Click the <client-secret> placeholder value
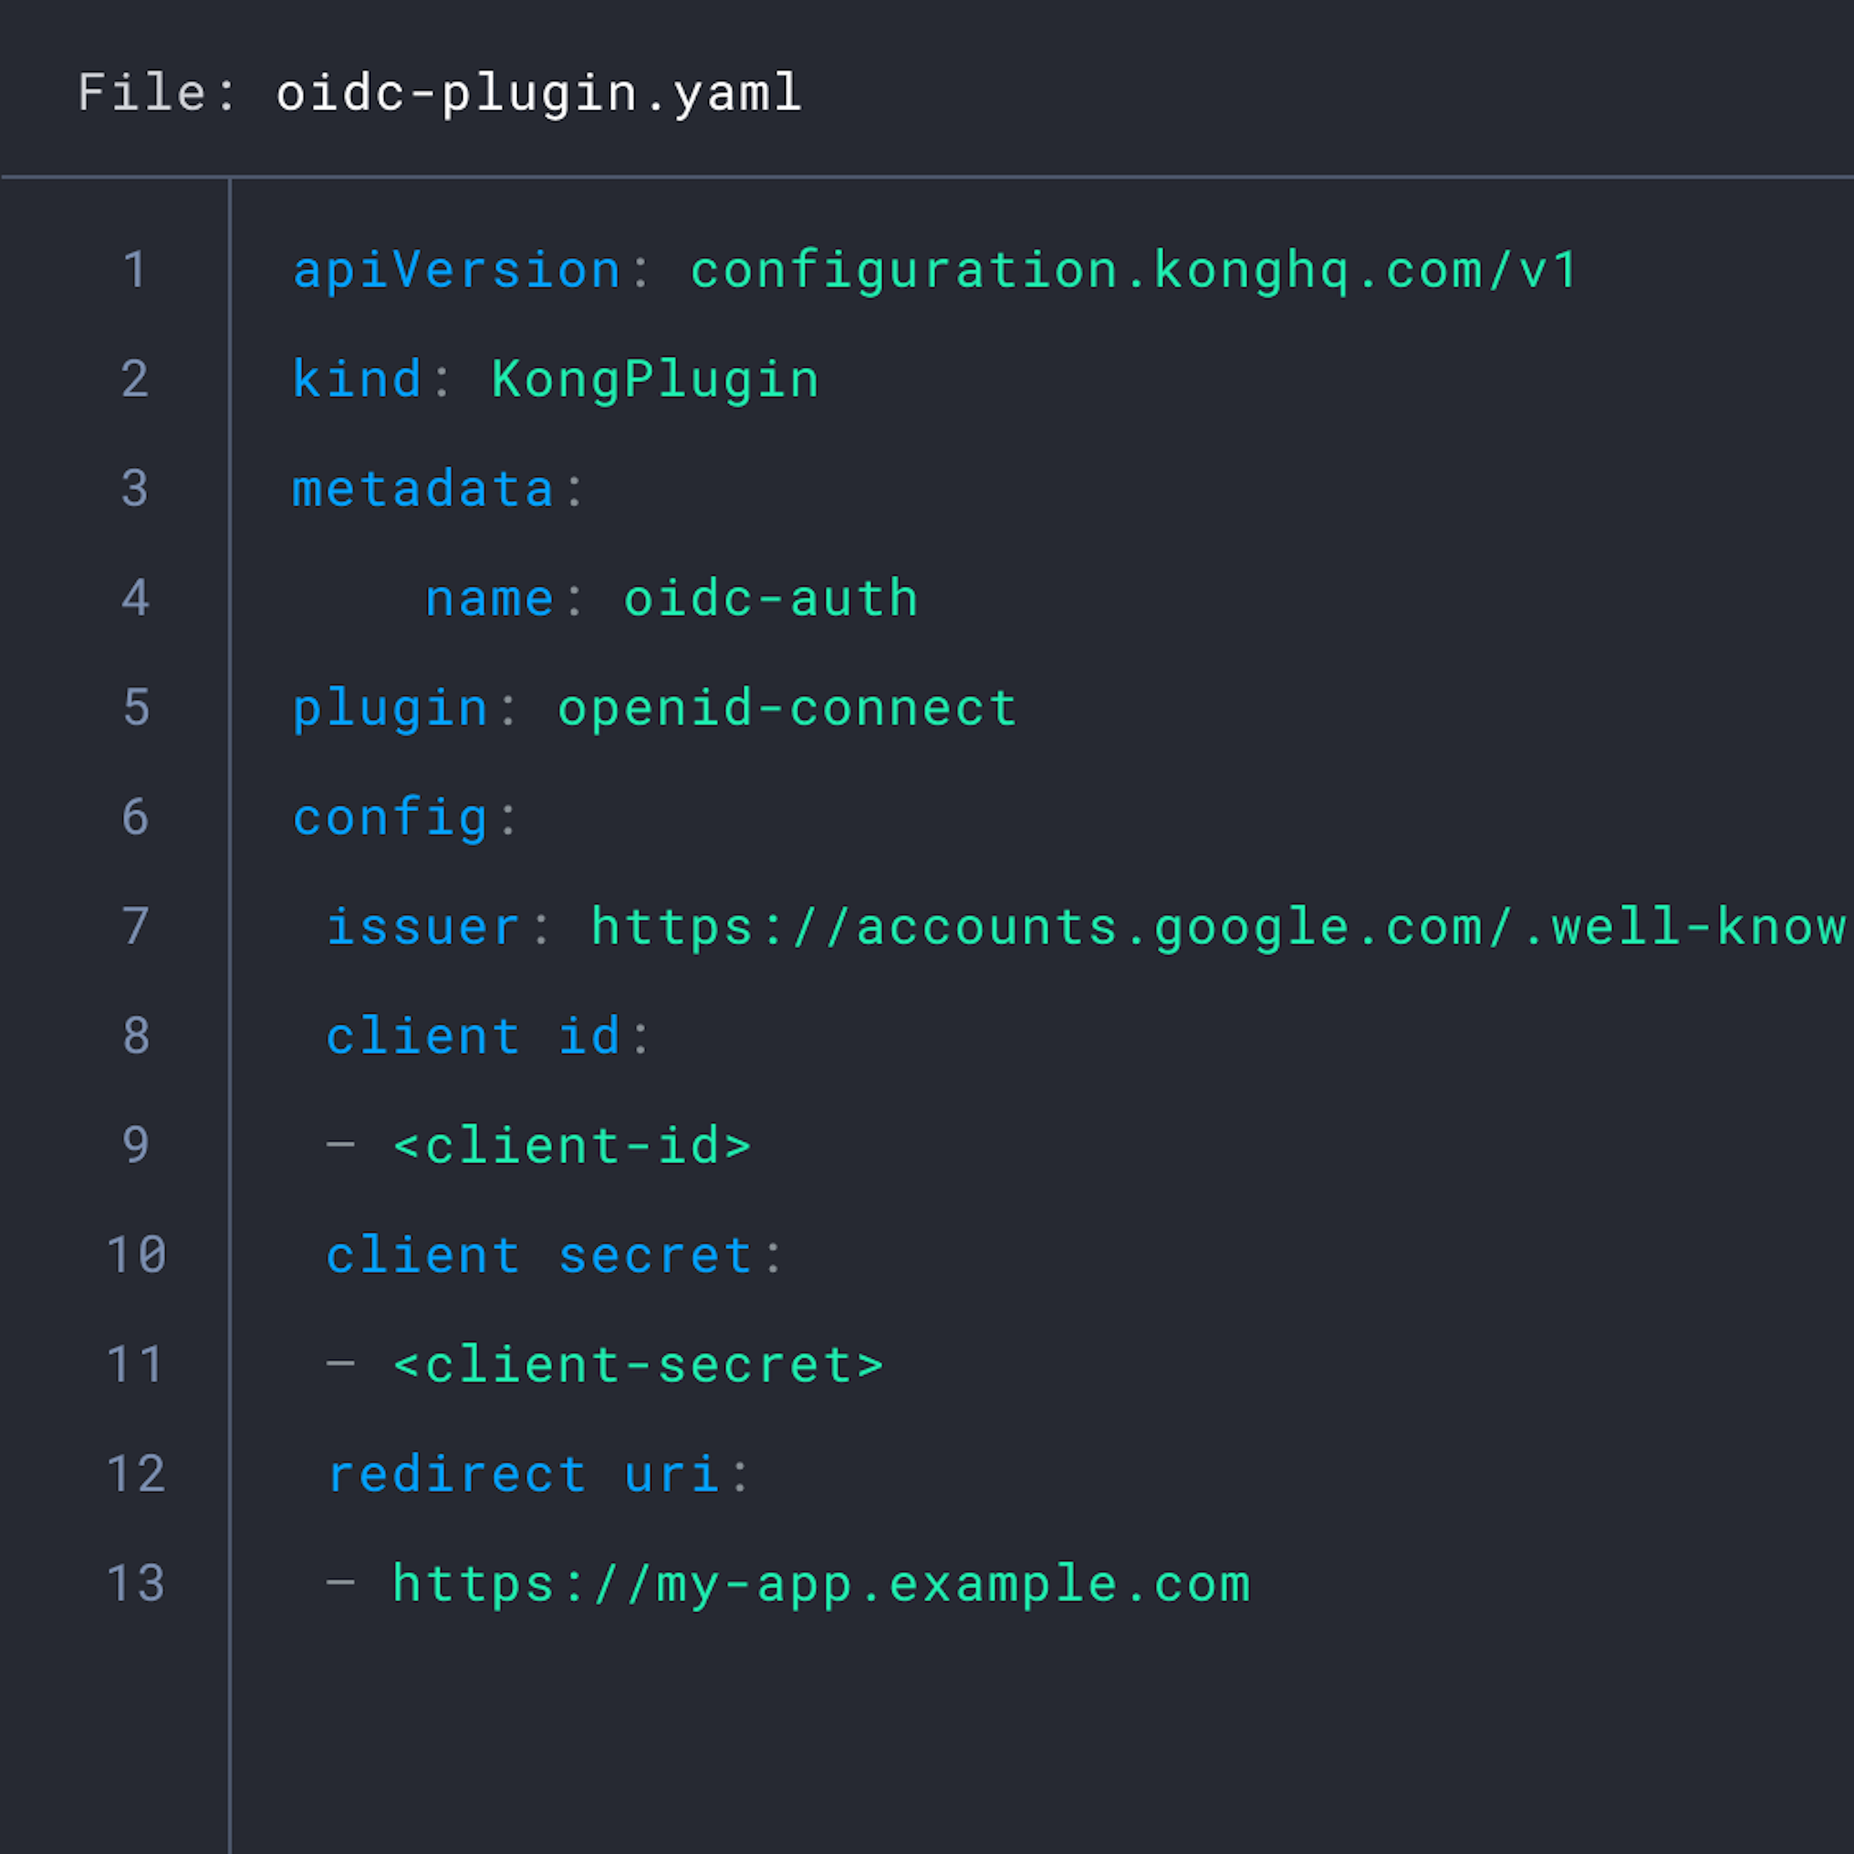 pyautogui.click(x=638, y=1364)
